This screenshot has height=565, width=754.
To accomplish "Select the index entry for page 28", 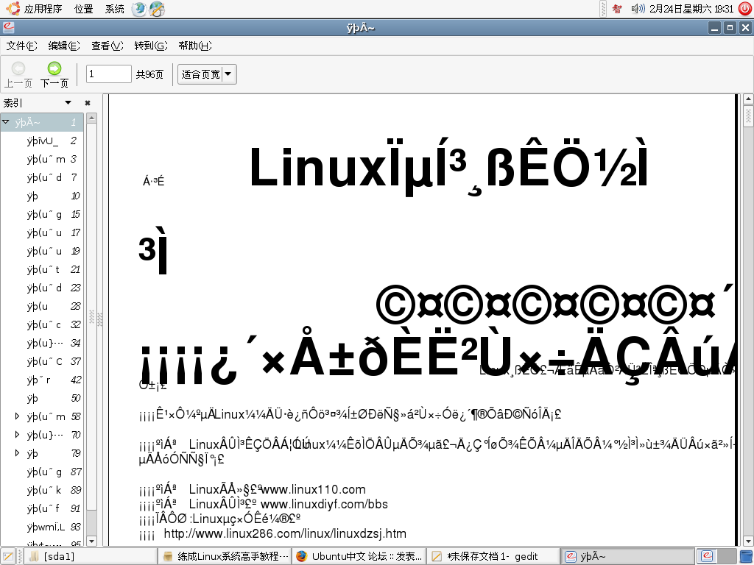I will click(42, 306).
